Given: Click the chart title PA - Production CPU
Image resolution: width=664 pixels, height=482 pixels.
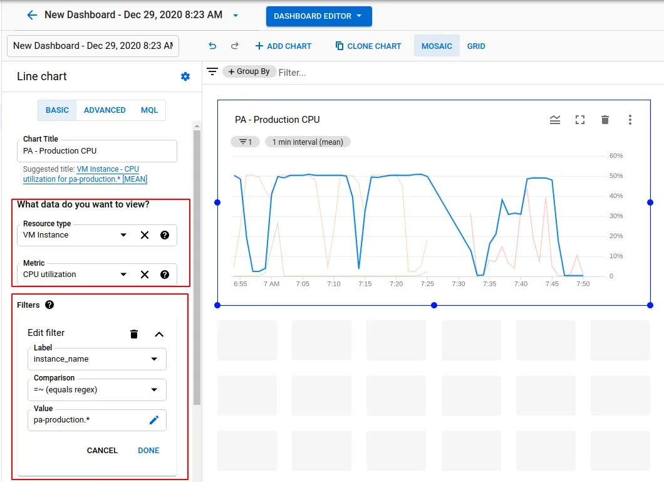Looking at the screenshot, I should [278, 120].
